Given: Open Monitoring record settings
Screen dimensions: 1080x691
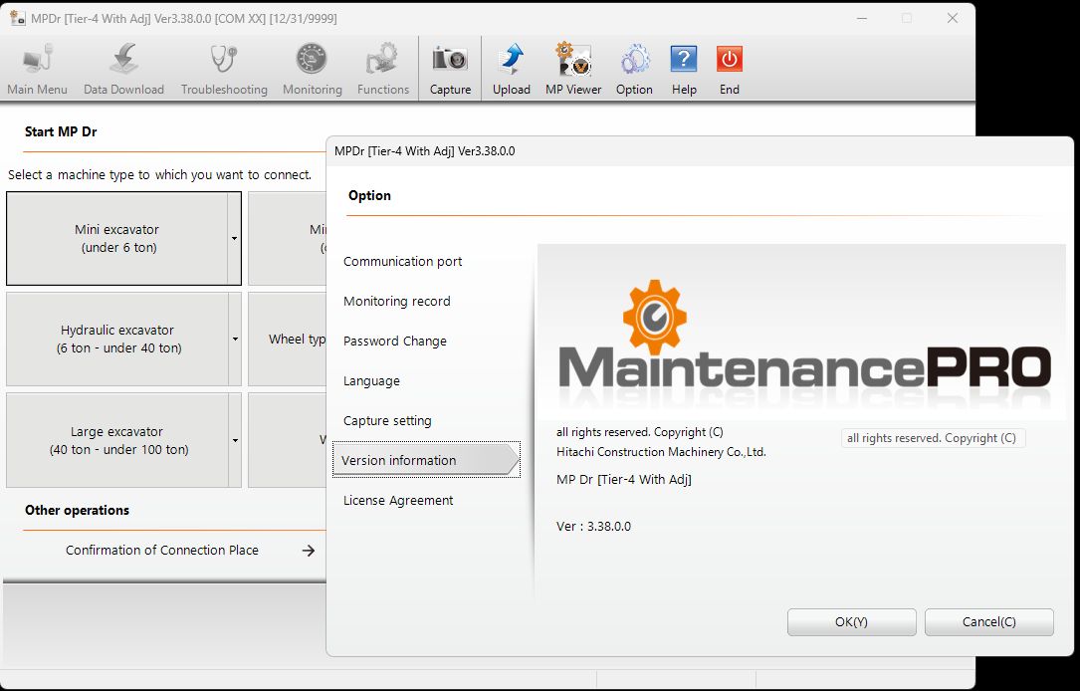Looking at the screenshot, I should point(397,301).
